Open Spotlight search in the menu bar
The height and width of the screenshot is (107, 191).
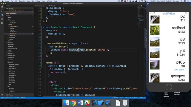[x=182, y=1]
